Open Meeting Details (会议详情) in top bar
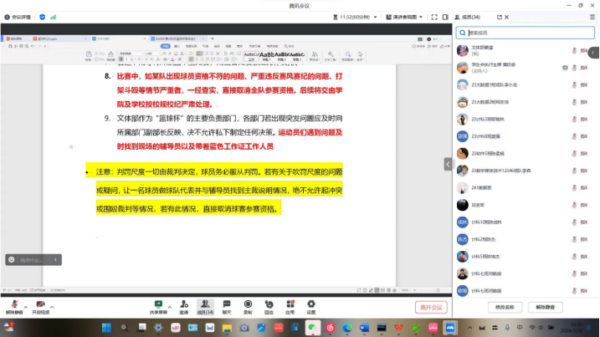This screenshot has width=600, height=337. pyautogui.click(x=18, y=17)
